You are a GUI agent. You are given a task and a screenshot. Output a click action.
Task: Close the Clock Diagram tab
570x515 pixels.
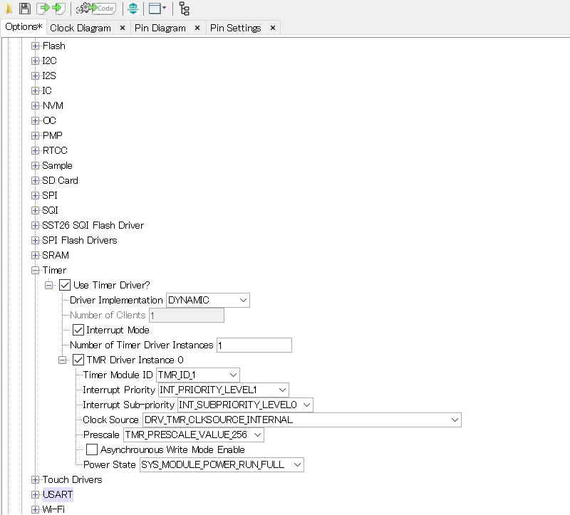tap(123, 28)
